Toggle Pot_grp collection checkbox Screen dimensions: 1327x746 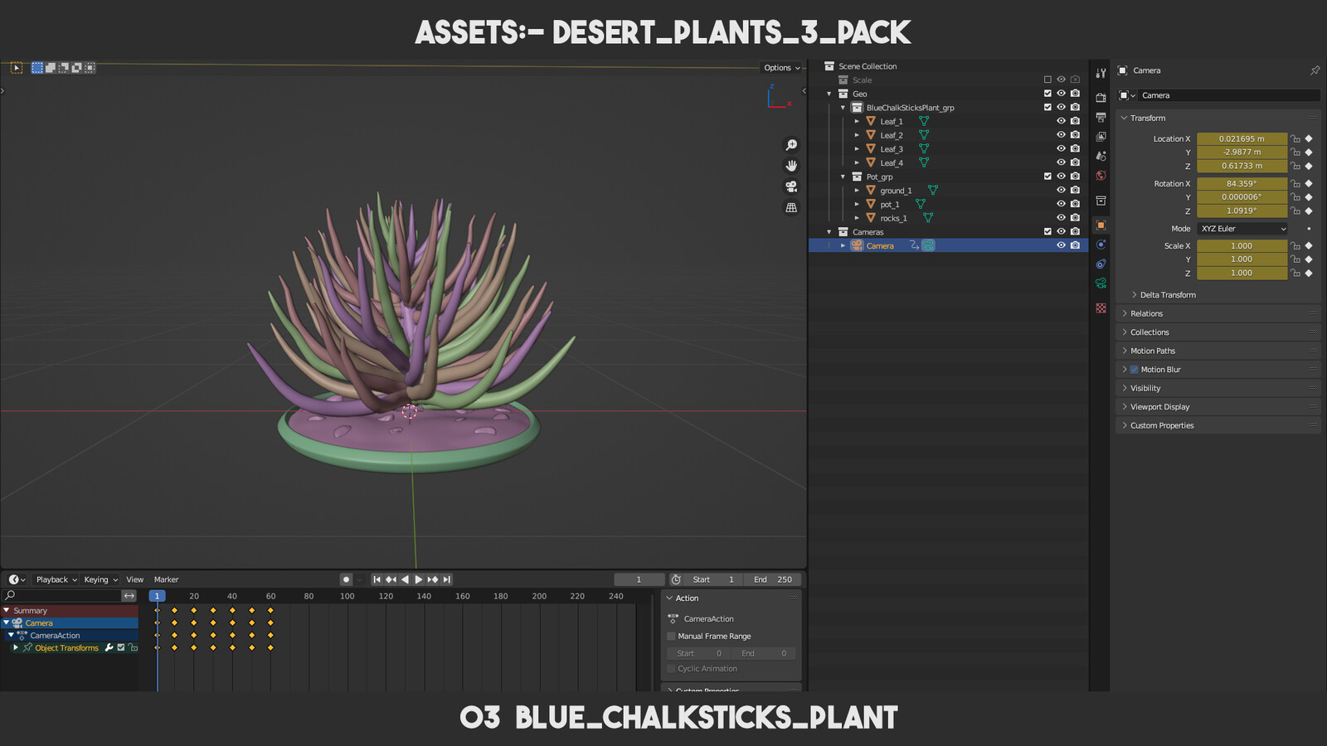pos(1048,177)
